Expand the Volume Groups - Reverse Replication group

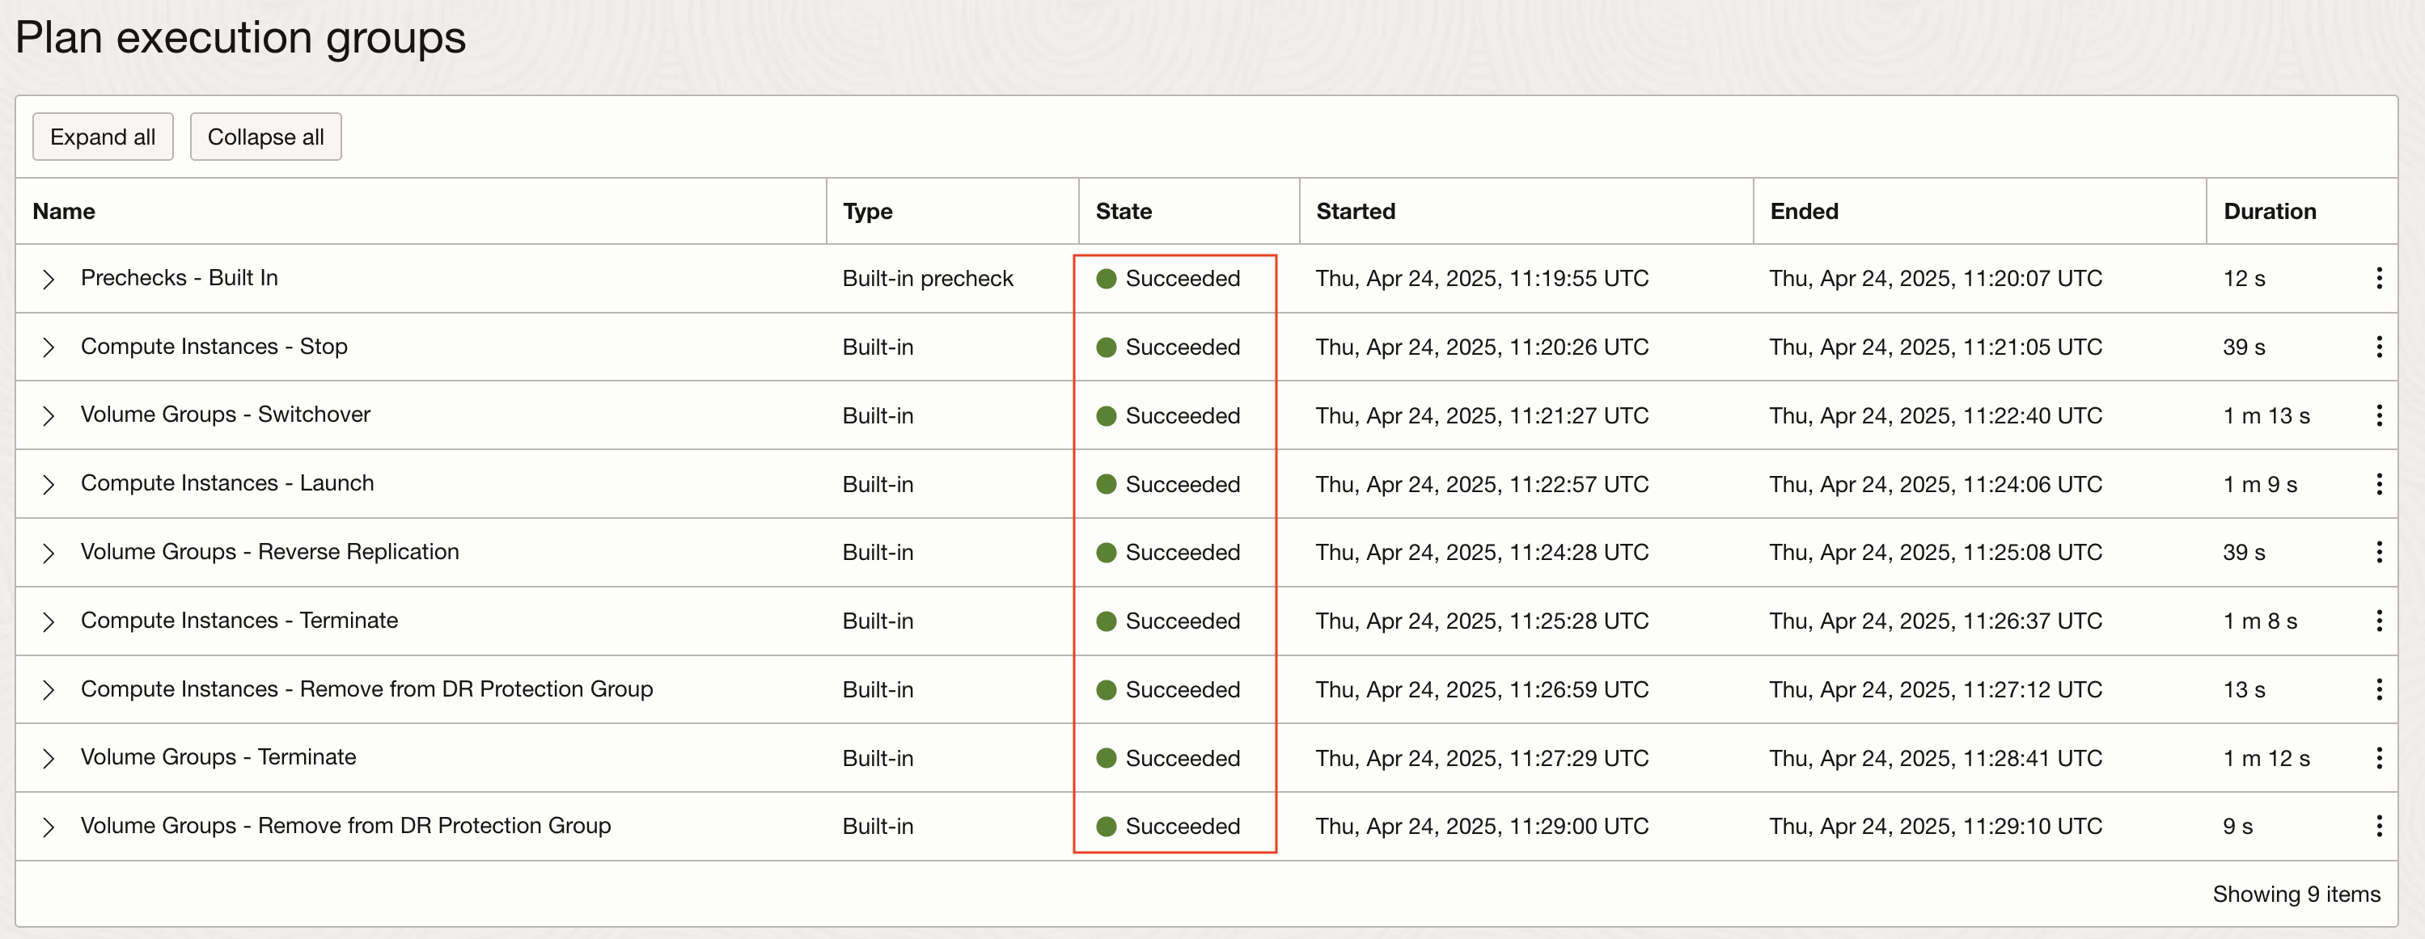pyautogui.click(x=49, y=552)
